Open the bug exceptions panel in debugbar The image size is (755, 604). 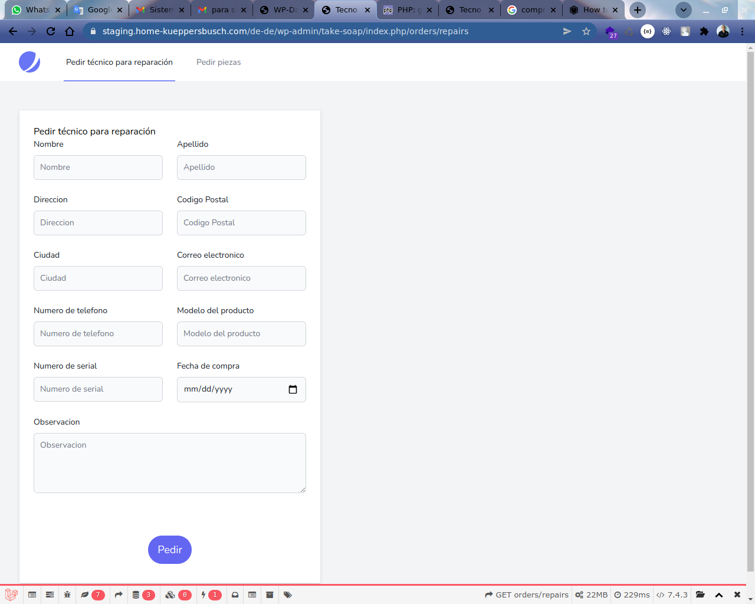click(67, 595)
